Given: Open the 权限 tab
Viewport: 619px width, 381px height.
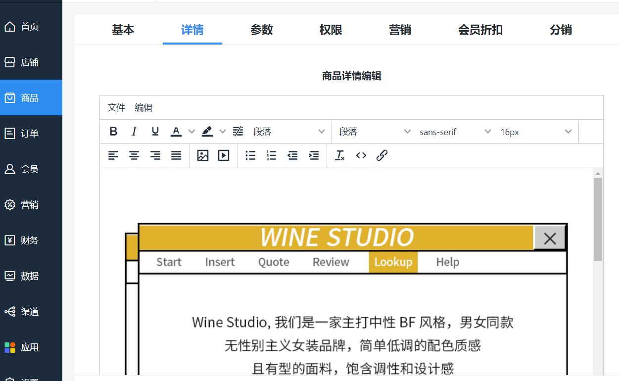Looking at the screenshot, I should click(331, 30).
